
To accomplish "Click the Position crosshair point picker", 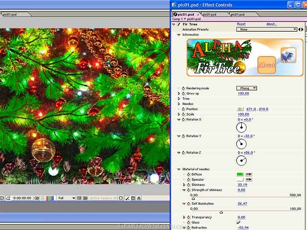I will pos(240,109).
